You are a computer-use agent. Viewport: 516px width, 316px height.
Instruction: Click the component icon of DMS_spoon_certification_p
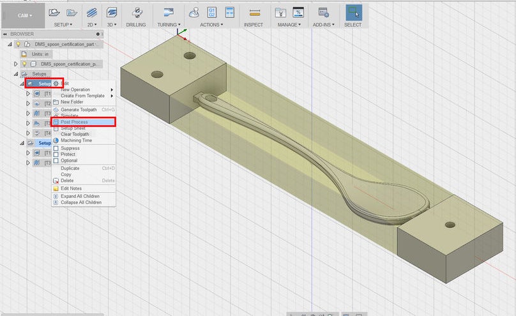click(x=33, y=64)
